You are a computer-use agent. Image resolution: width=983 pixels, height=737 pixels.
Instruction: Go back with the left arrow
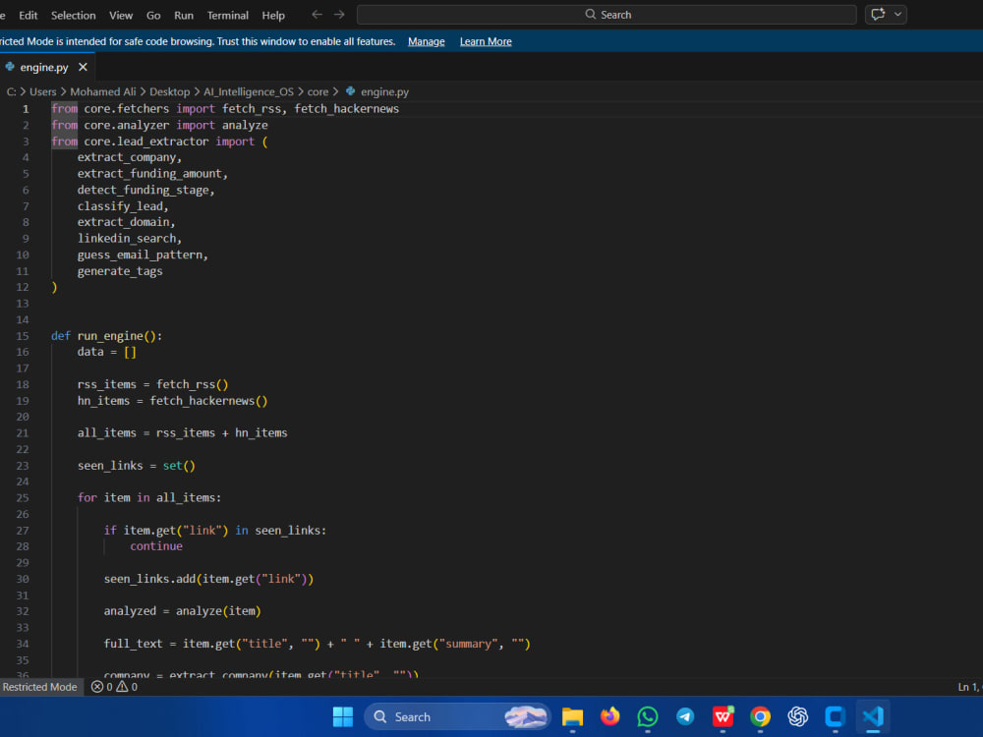pos(318,15)
